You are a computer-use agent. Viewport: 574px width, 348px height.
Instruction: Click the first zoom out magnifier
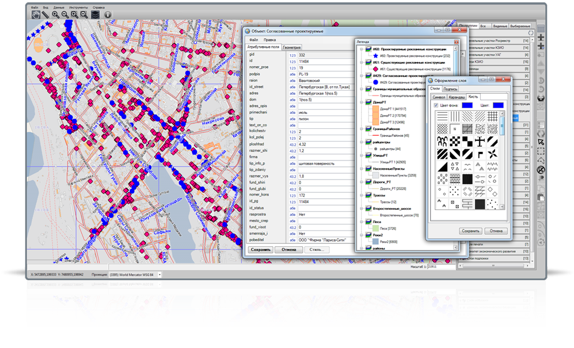click(64, 15)
